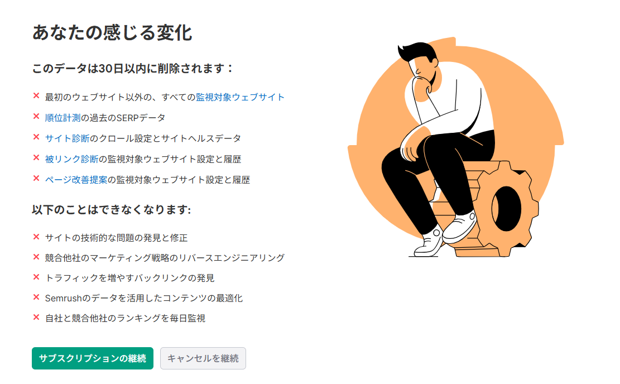This screenshot has width=620, height=384.
Task: Open the ページ改善提案 link
Action: pos(76,180)
